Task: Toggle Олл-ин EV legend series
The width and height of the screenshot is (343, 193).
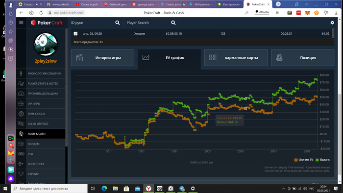Action: pos(304,160)
